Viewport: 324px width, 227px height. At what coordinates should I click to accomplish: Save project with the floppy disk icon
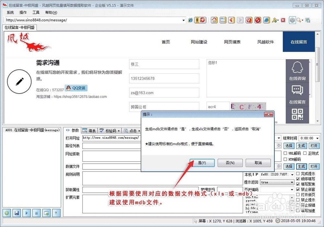(x=17, y=213)
